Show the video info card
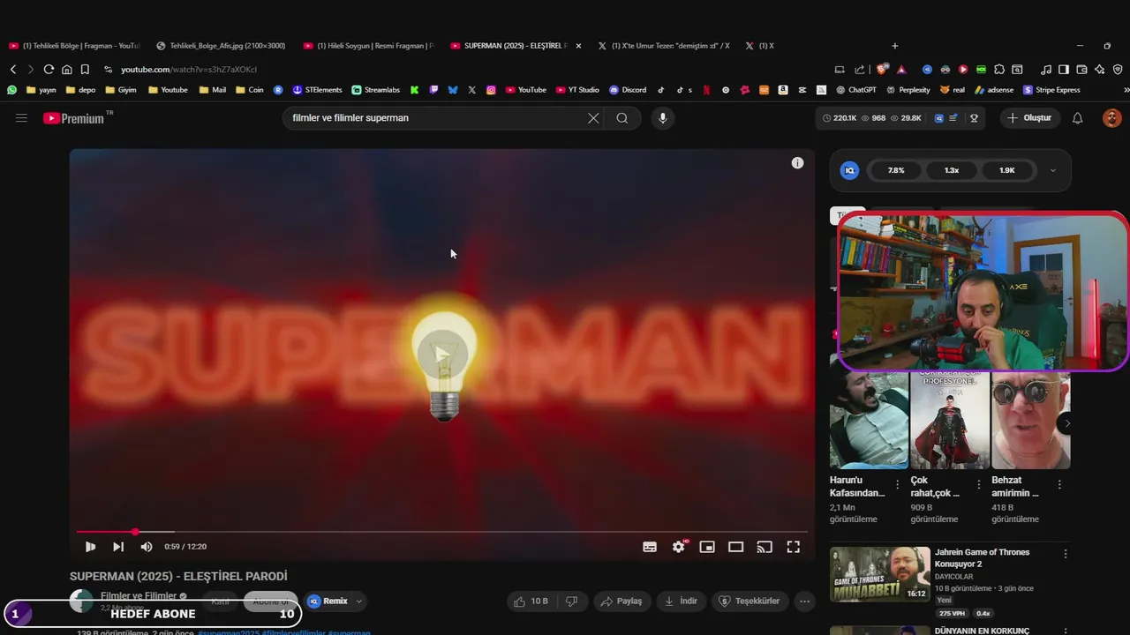The image size is (1130, 635). pos(797,163)
